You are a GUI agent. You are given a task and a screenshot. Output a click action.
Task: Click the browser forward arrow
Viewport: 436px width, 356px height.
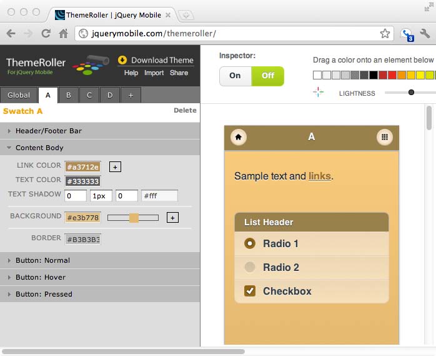(28, 34)
